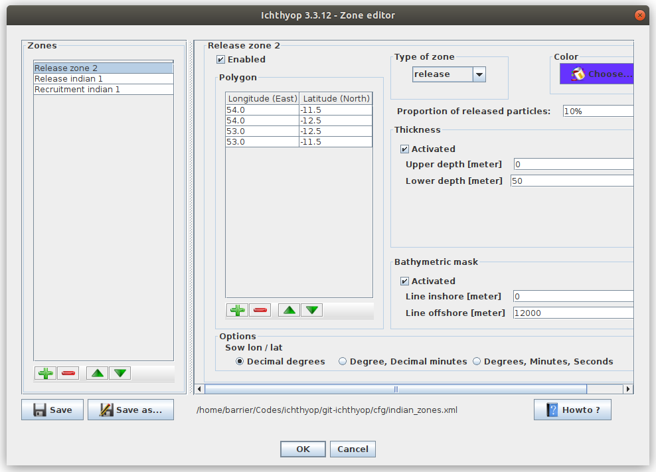Remove selected zone with red minus
656x472 pixels.
click(x=68, y=373)
